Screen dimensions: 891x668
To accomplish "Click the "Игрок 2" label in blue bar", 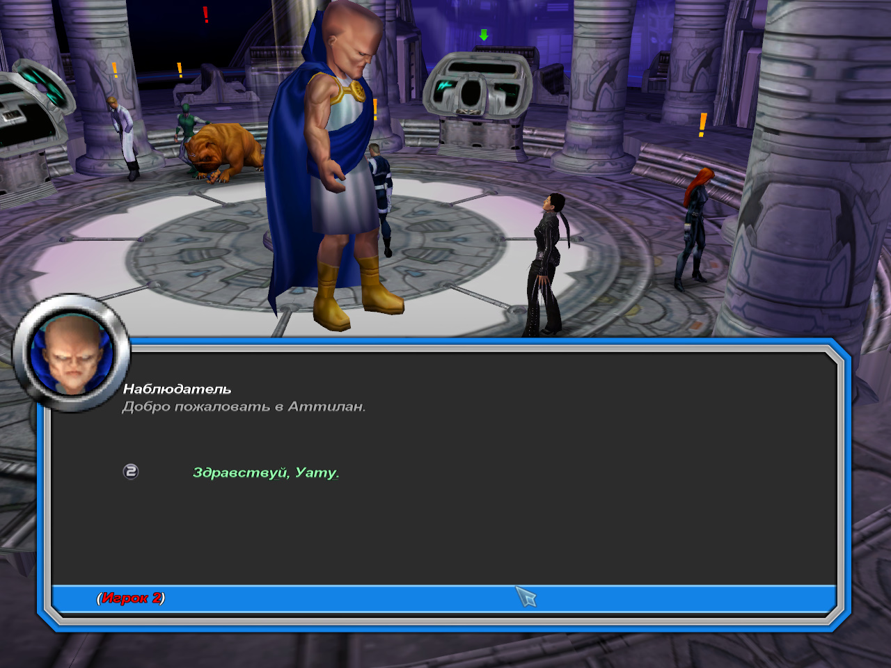I will [131, 598].
